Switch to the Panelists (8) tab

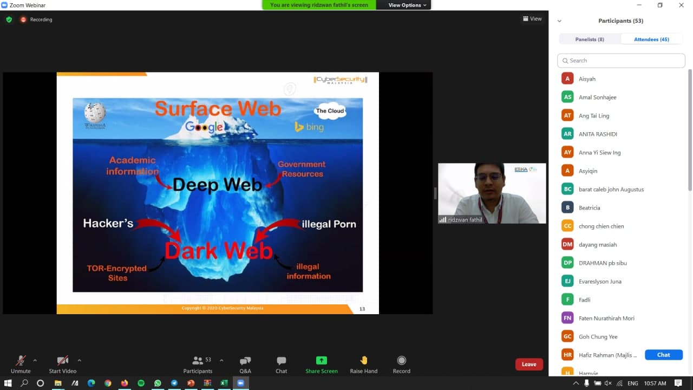[x=590, y=39]
